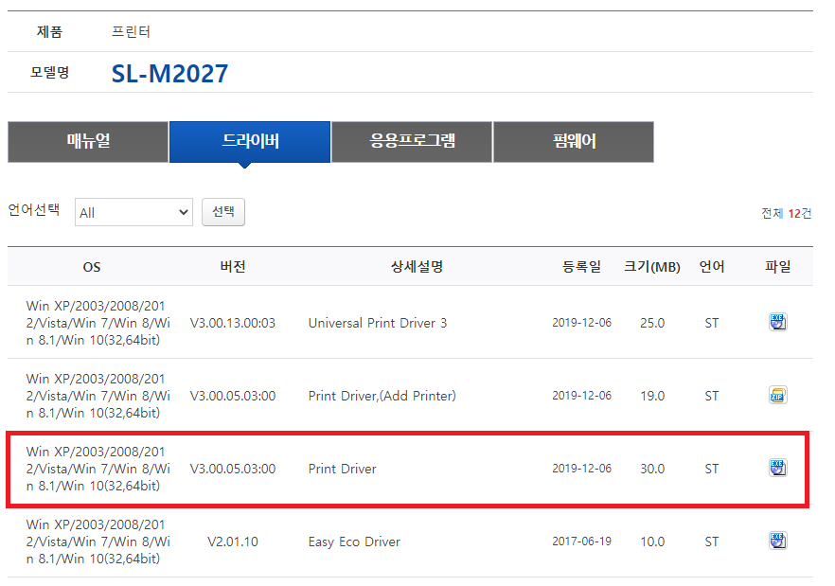Image resolution: width=835 pixels, height=586 pixels.
Task: Click the 제품 label
Action: click(x=49, y=32)
